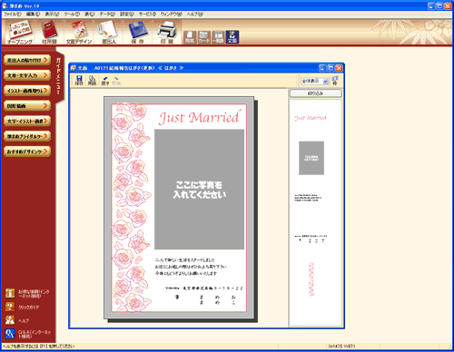Switch to 文面 layout view icon

coord(232,37)
